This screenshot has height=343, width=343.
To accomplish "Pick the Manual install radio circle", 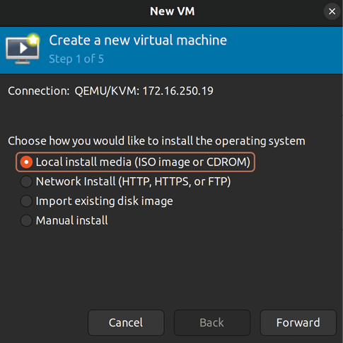I will tap(26, 220).
